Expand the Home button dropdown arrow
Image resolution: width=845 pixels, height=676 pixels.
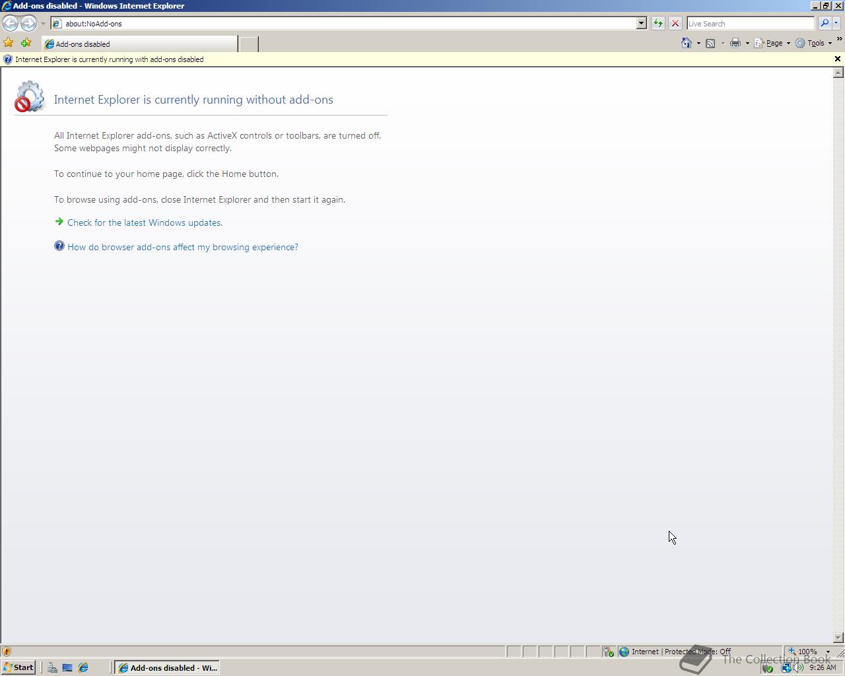click(698, 43)
